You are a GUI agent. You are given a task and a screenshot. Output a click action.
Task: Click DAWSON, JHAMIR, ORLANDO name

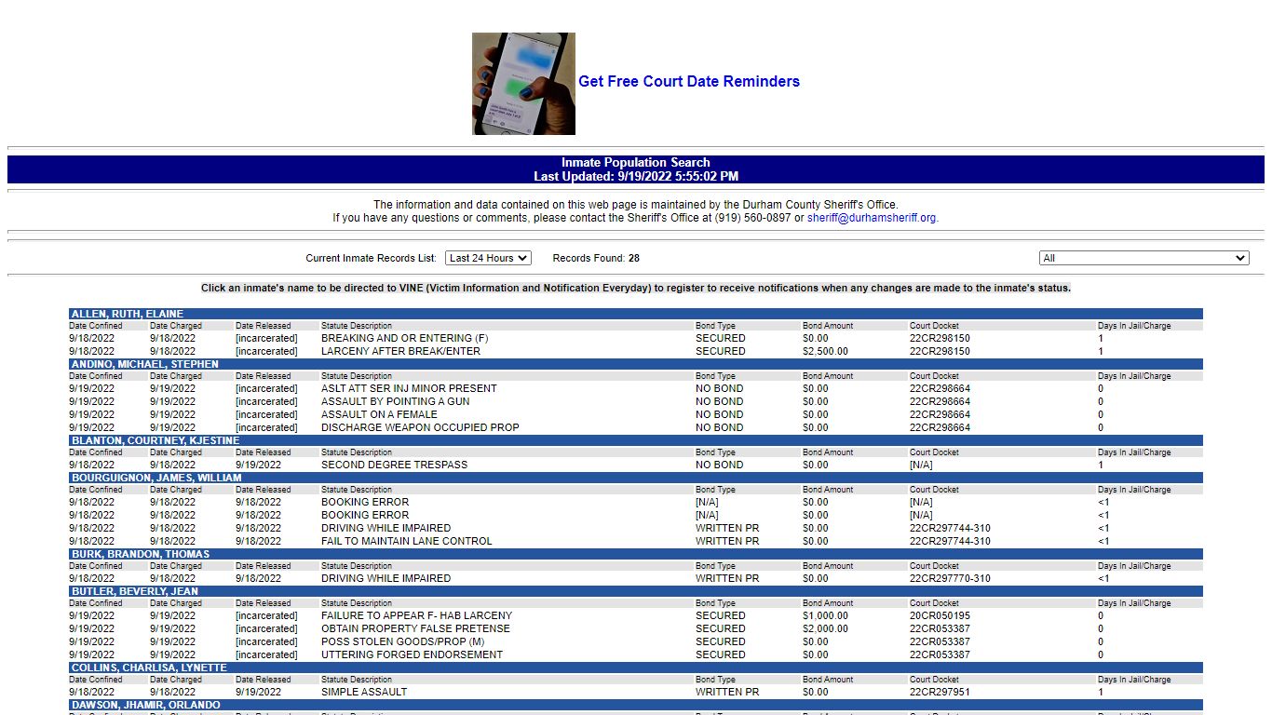coord(146,705)
